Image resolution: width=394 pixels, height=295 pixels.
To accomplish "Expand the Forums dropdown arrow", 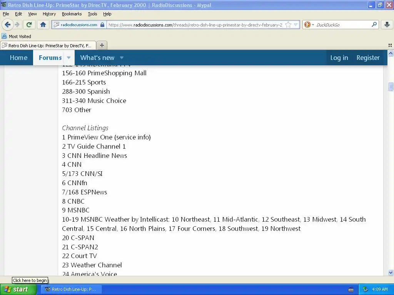I will tap(68, 58).
